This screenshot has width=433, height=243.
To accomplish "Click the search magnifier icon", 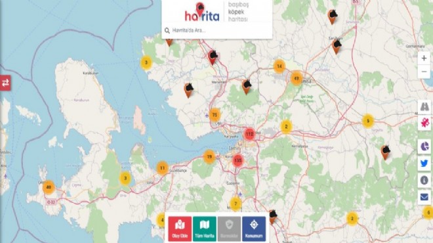I will point(167,30).
